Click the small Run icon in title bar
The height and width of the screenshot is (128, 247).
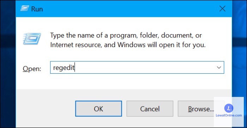[x=25, y=8]
